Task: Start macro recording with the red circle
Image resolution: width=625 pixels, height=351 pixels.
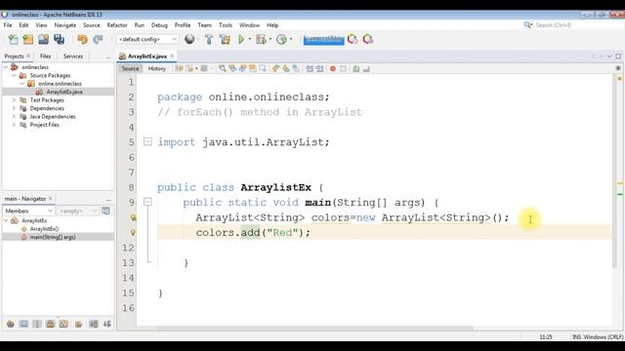Action: point(333,68)
